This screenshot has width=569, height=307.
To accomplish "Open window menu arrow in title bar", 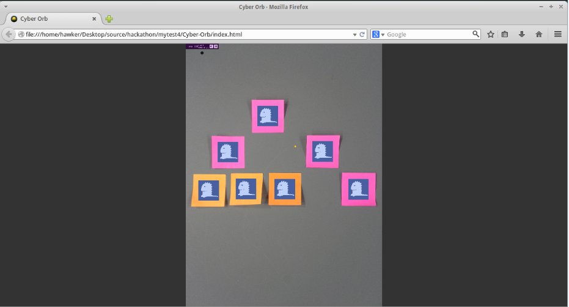I will pos(6,7).
